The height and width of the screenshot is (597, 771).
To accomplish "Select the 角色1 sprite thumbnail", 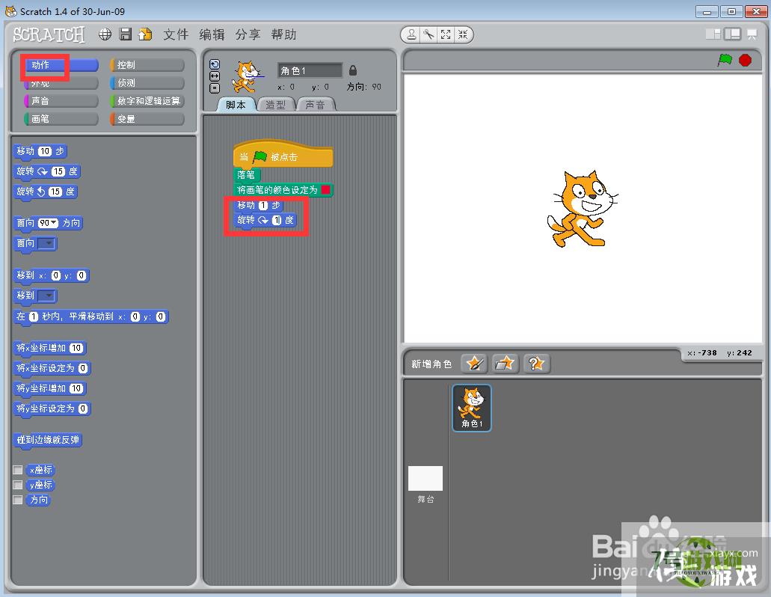I will tap(472, 408).
